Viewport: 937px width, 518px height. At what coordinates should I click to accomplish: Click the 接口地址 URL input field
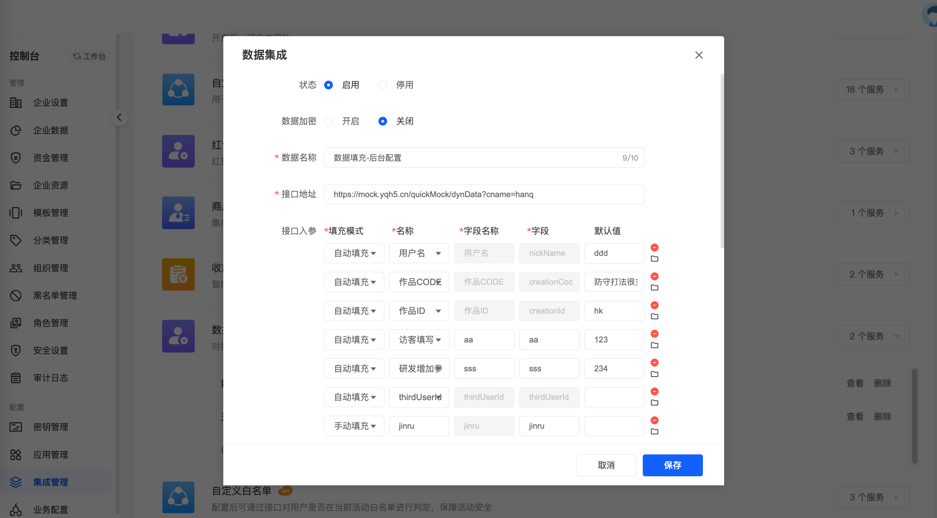[483, 194]
